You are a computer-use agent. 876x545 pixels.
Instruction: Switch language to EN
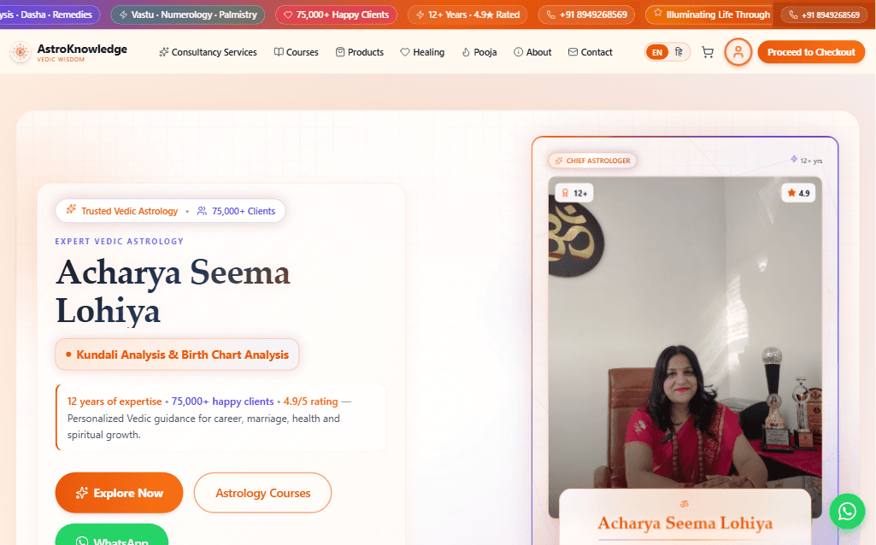[x=657, y=52]
